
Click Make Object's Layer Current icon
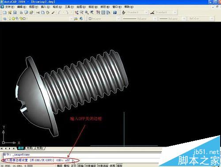[76, 19]
